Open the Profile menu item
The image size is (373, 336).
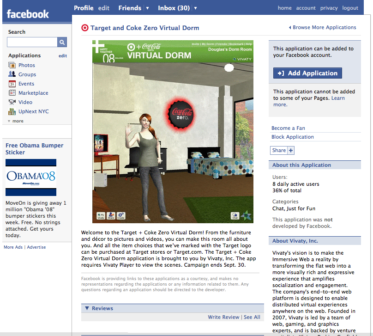point(84,8)
